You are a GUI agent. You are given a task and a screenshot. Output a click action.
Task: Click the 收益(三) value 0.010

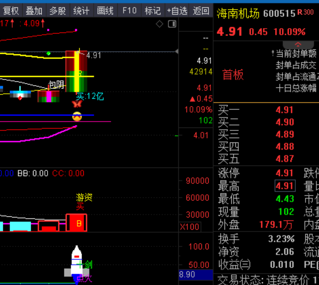tap(282, 265)
